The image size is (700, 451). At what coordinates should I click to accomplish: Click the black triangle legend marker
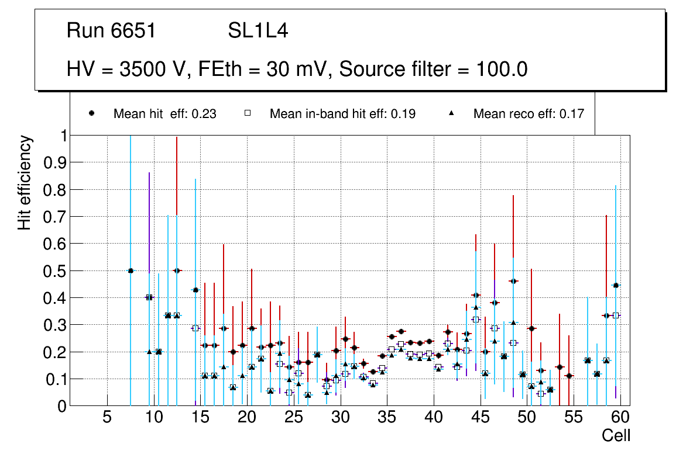point(451,114)
